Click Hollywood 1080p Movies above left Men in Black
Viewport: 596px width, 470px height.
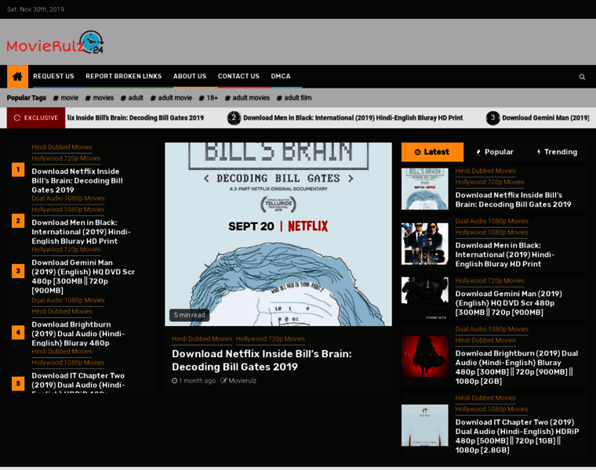tap(67, 209)
